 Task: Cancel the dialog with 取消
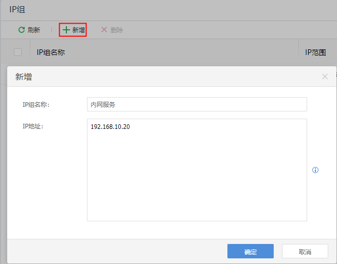pos(305,252)
